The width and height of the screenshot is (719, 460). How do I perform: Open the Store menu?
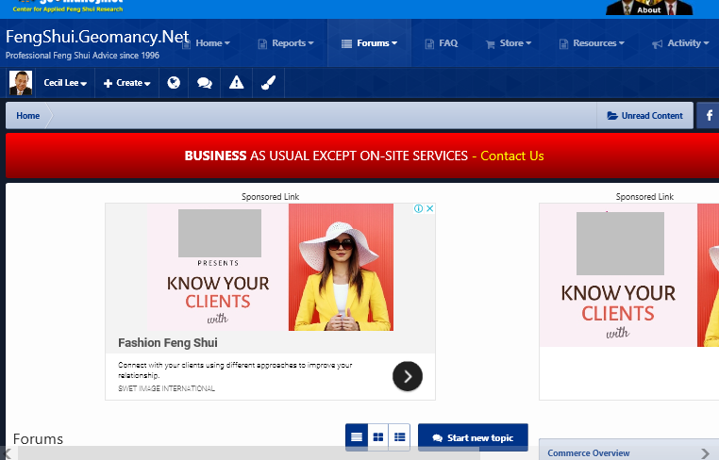(509, 43)
